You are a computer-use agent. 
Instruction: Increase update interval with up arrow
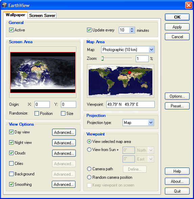[x=132, y=29]
